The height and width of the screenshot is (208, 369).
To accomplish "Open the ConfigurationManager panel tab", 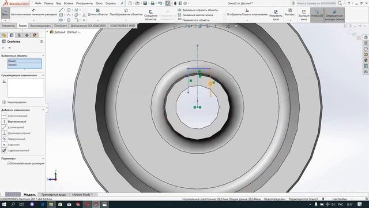I will click(19, 35).
